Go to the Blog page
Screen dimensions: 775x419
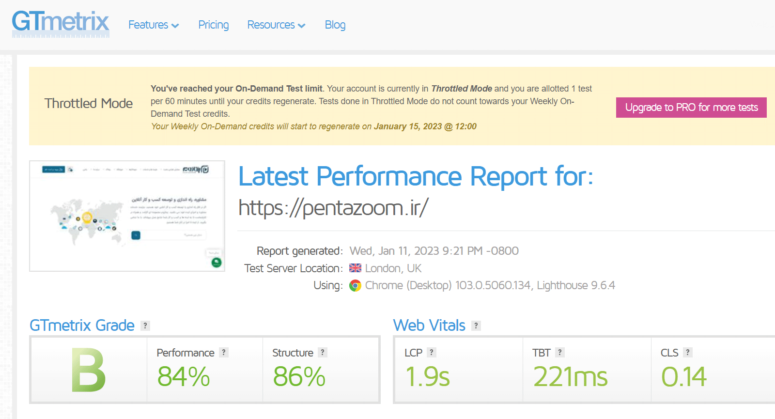[335, 25]
